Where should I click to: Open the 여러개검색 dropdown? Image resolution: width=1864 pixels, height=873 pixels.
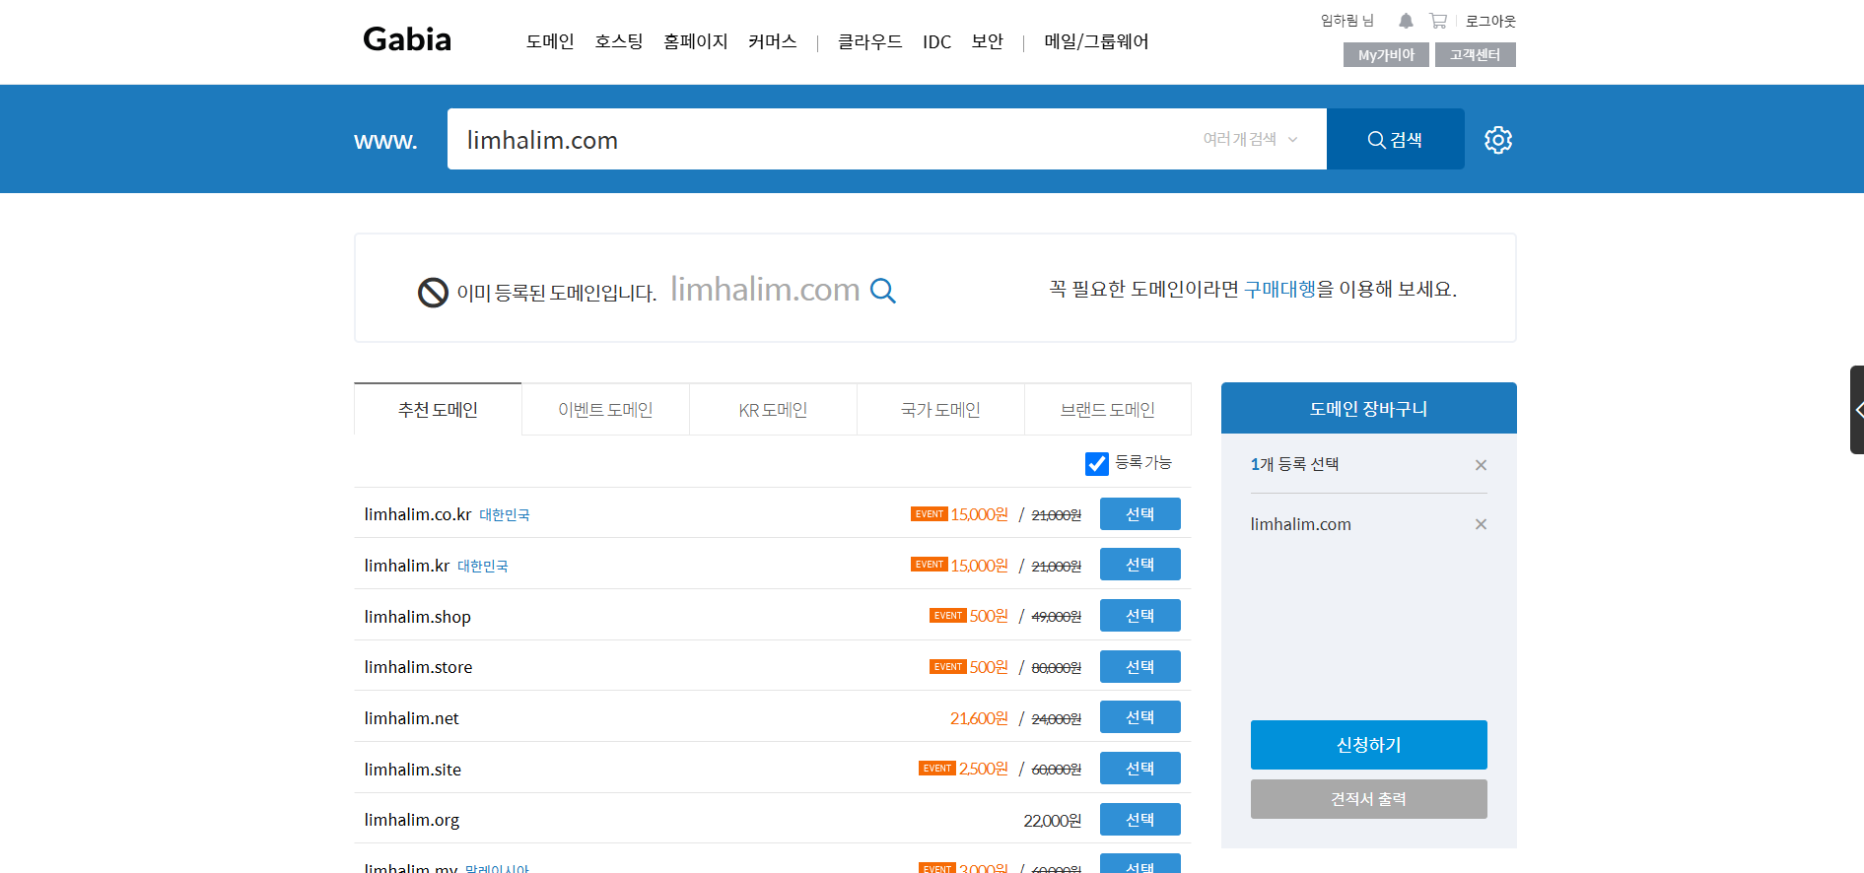pos(1250,140)
